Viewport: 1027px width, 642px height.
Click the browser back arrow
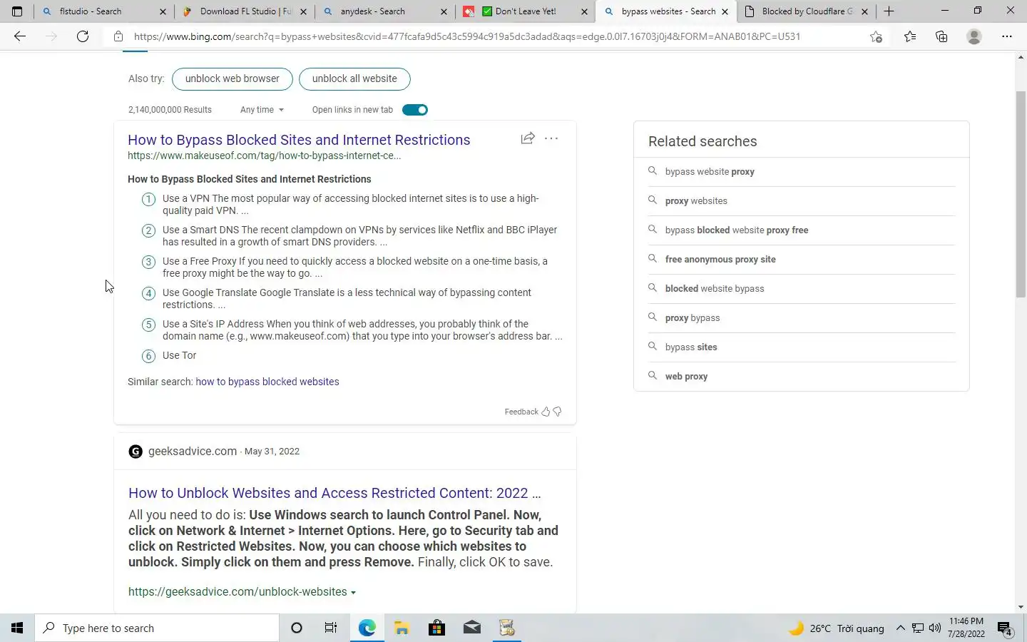click(x=20, y=36)
